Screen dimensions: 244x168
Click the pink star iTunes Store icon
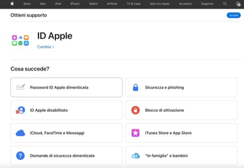coord(136,133)
